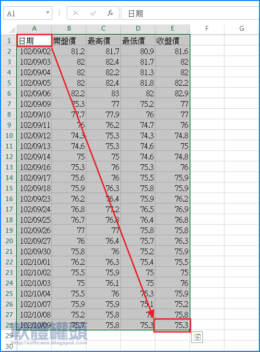Image resolution: width=260 pixels, height=352 pixels.
Task: Click cell B11 with value 74.6
Action: 69,146
